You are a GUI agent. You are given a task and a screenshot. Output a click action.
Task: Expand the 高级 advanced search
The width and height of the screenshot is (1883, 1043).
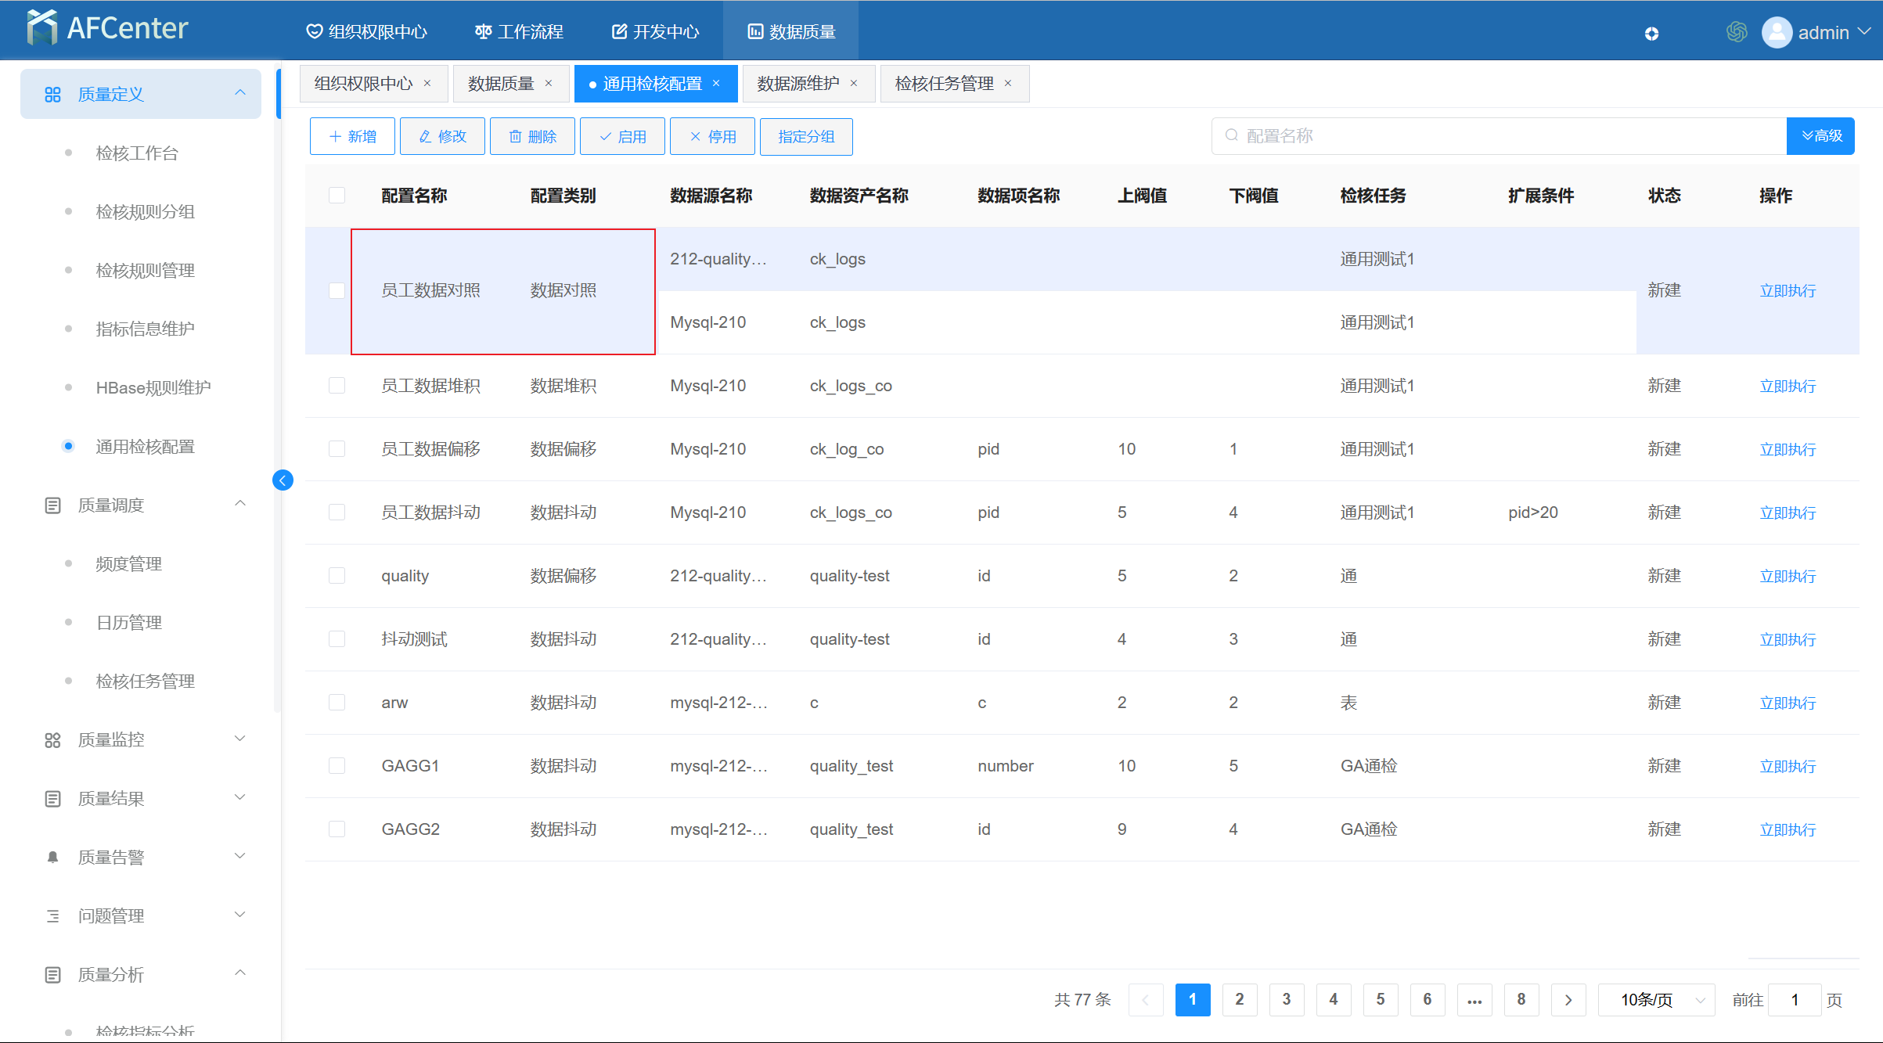click(x=1820, y=136)
